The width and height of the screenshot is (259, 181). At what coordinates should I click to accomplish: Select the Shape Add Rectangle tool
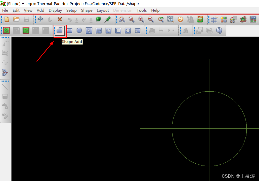coord(70,30)
